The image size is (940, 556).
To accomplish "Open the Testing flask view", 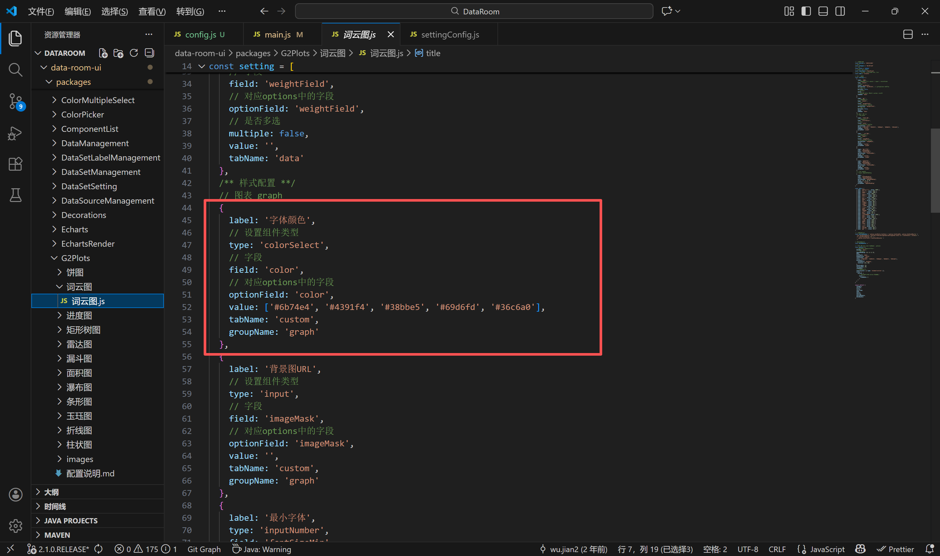I will [x=15, y=195].
